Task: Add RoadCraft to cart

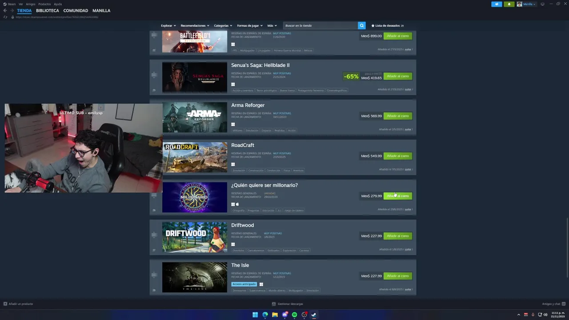Action: (398, 156)
